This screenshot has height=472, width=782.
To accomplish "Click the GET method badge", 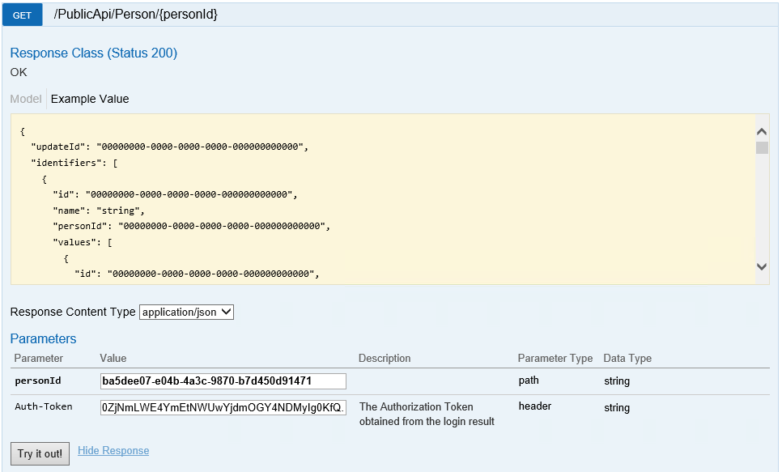I will [x=21, y=15].
